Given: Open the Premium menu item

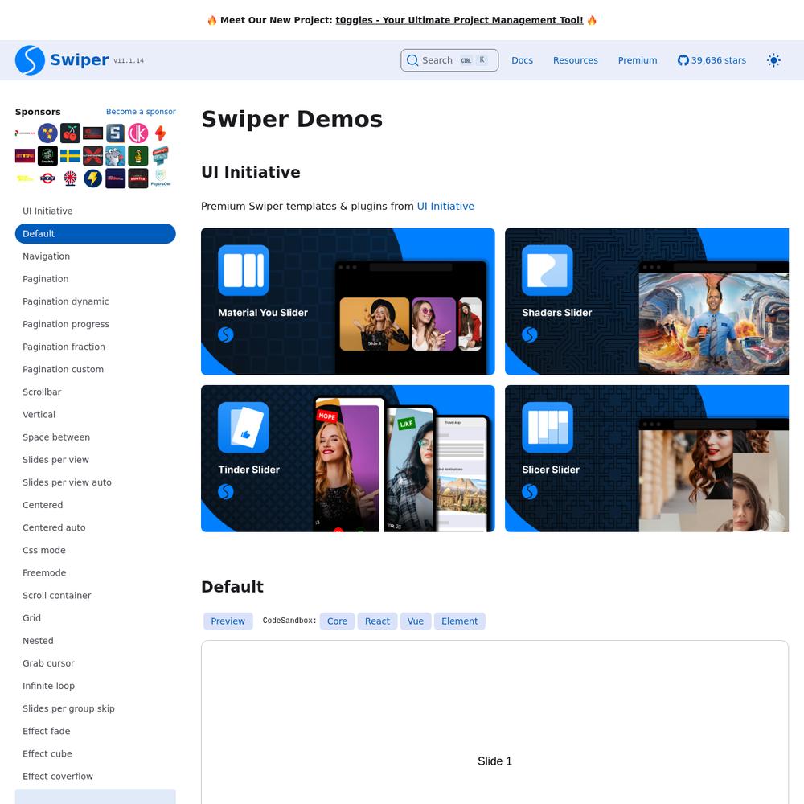Looking at the screenshot, I should [x=638, y=60].
